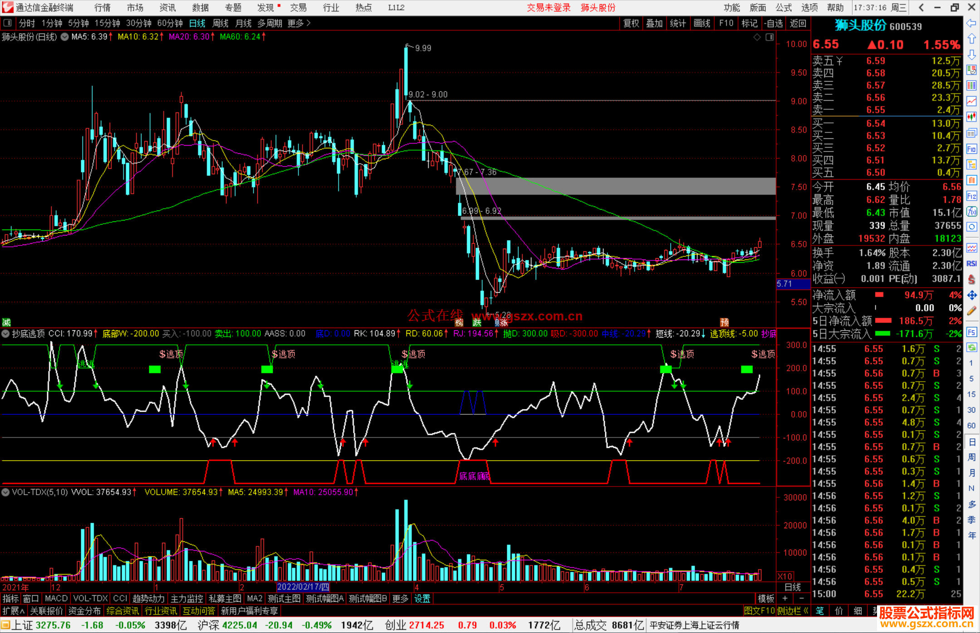This screenshot has height=633, width=980.
Task: Toggle the 30-minute period in sidebar
Action: tap(971, 410)
